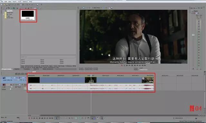This screenshot has height=123, width=206.
Task: Toggle preview on external monitor icon
Action: click(84, 8)
